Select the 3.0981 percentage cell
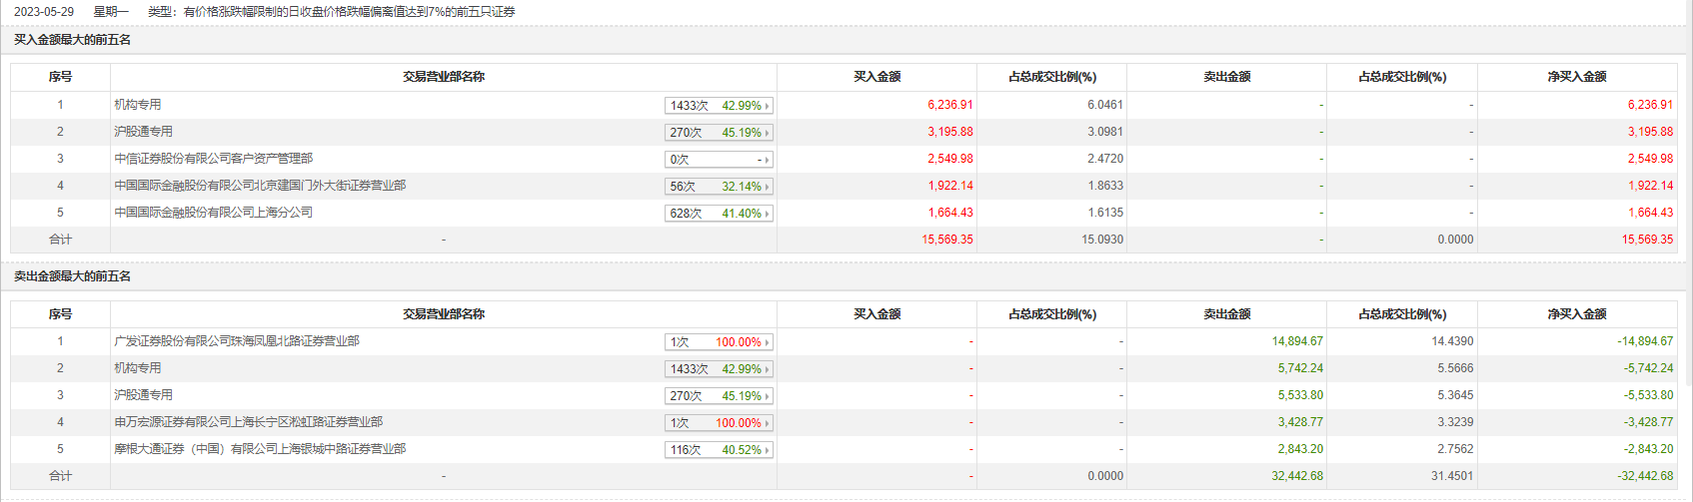Image resolution: width=1693 pixels, height=502 pixels. tap(1105, 132)
